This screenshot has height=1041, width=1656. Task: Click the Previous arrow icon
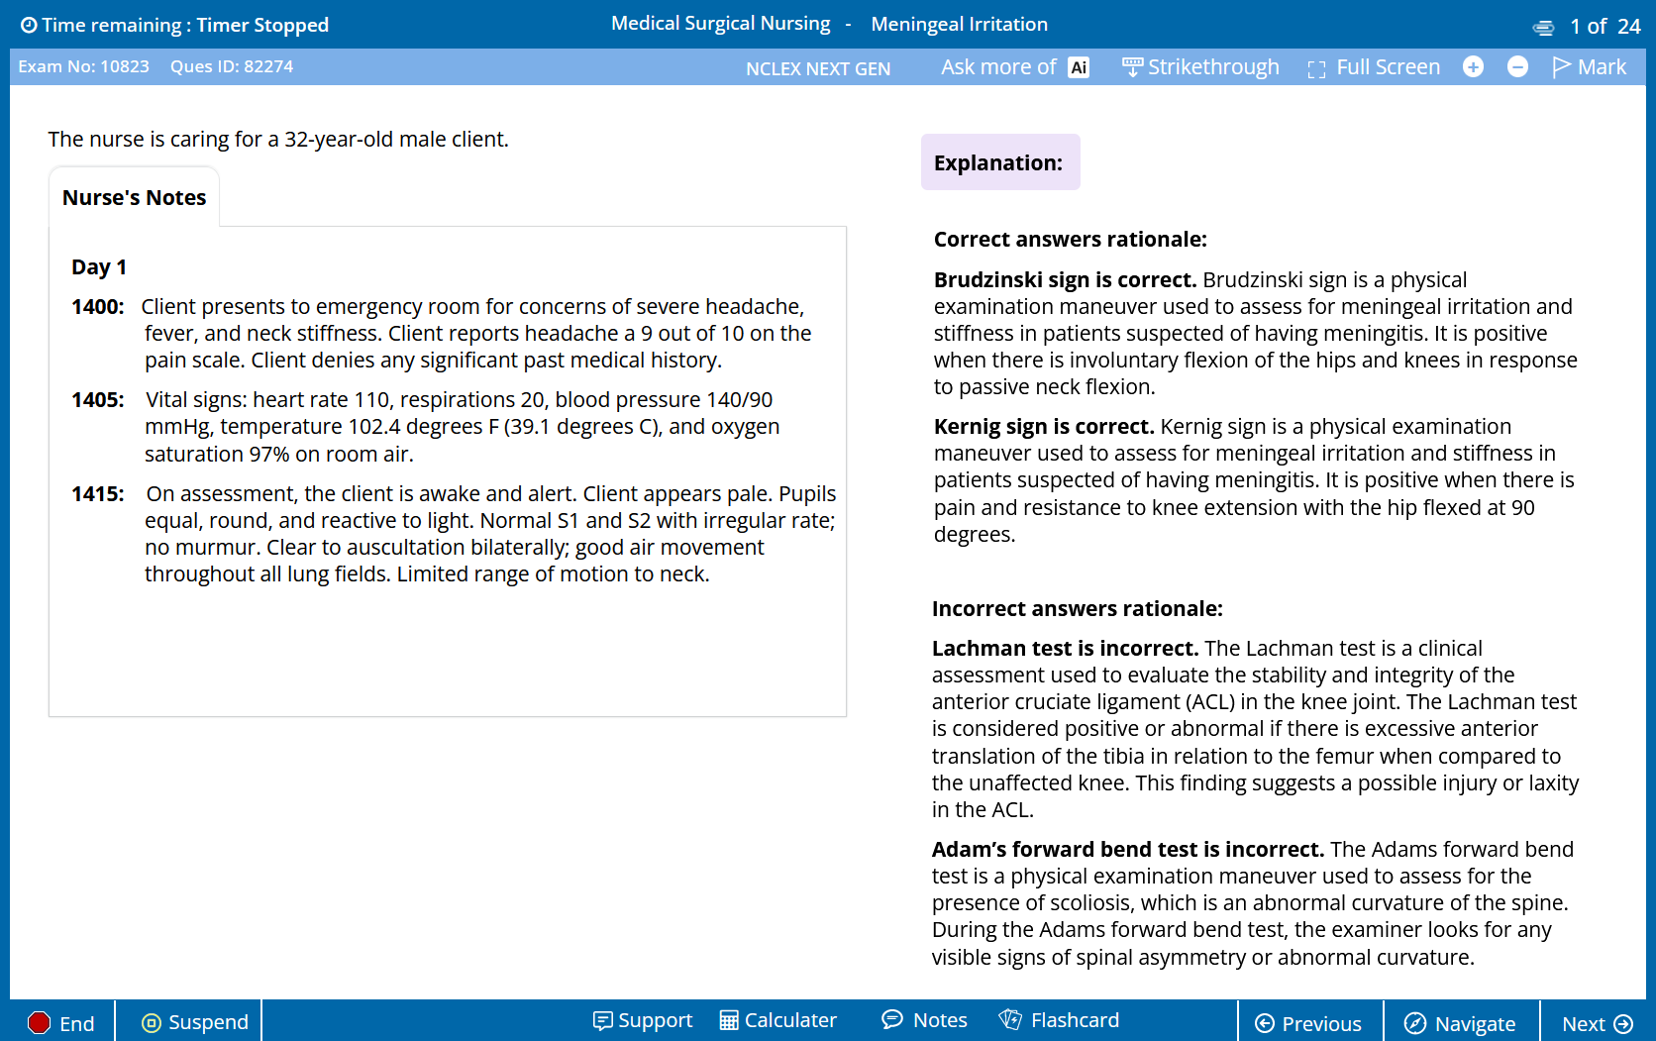point(1265,1024)
